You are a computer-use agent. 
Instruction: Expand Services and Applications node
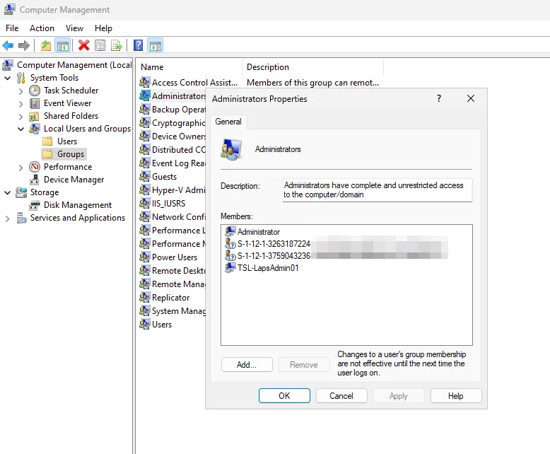coord(7,219)
